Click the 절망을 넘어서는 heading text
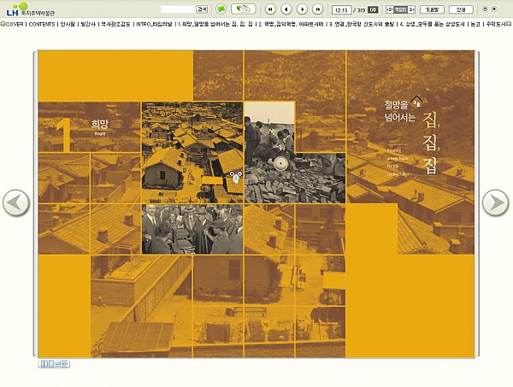 tap(399, 111)
